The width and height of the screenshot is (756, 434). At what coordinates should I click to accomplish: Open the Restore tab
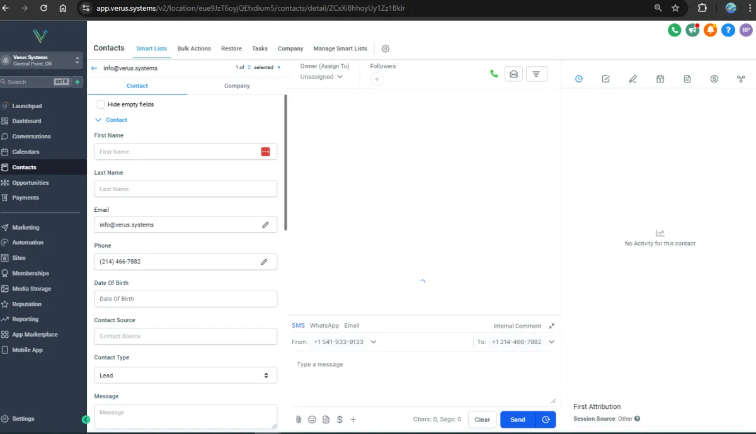(231, 48)
